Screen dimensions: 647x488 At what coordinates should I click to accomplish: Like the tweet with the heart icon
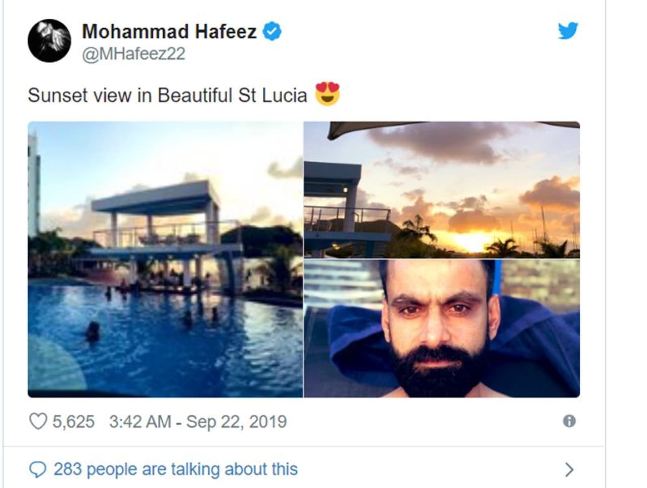point(38,421)
